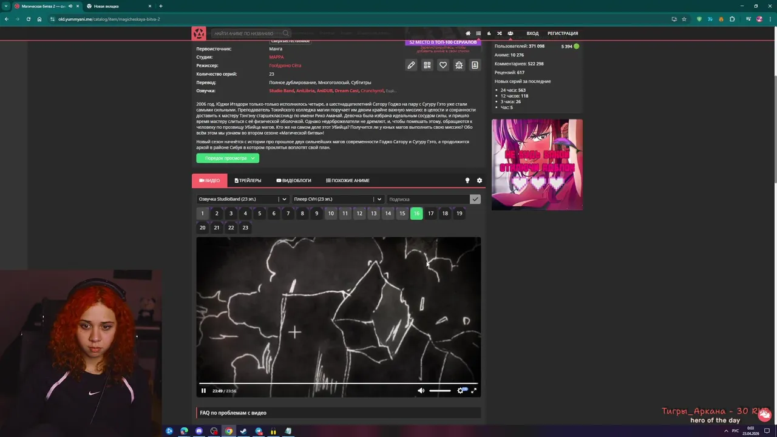Click the anime title search field
777x437 pixels.
(x=251, y=33)
